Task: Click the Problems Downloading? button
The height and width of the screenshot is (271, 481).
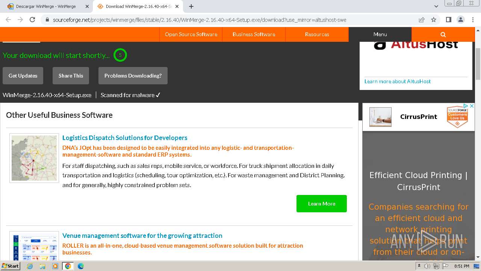Action: (x=133, y=76)
